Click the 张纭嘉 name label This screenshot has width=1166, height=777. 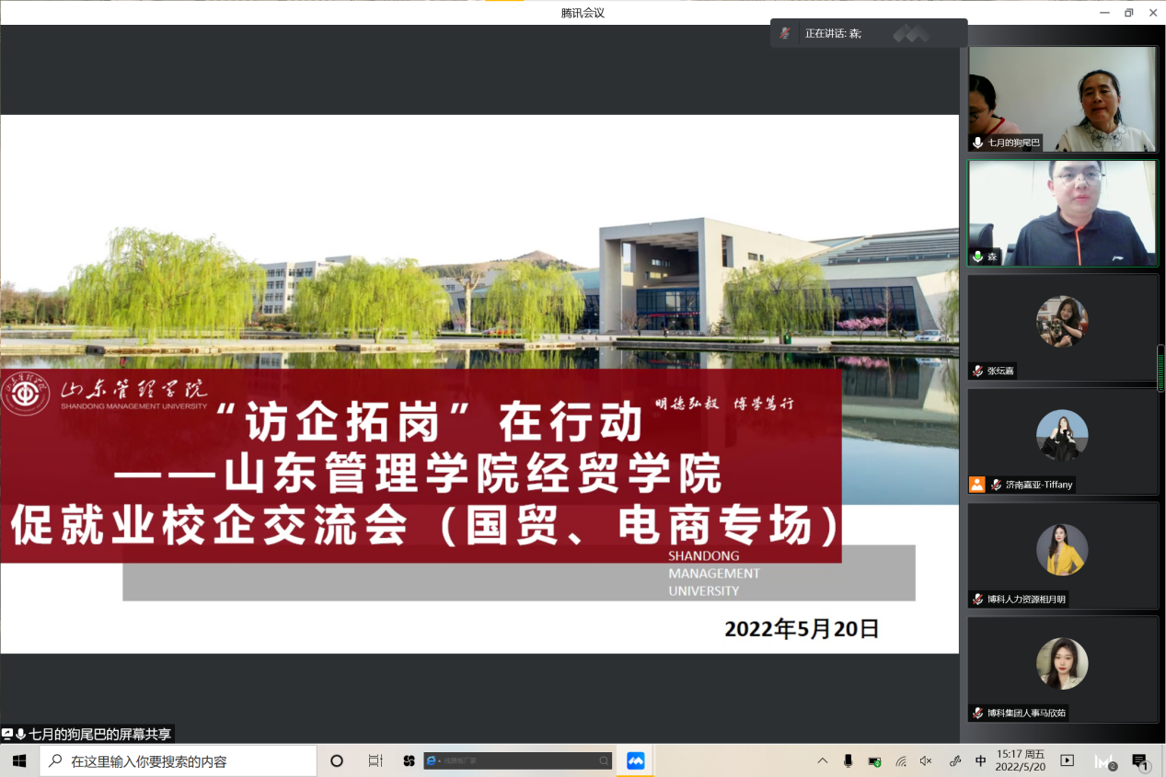1000,371
